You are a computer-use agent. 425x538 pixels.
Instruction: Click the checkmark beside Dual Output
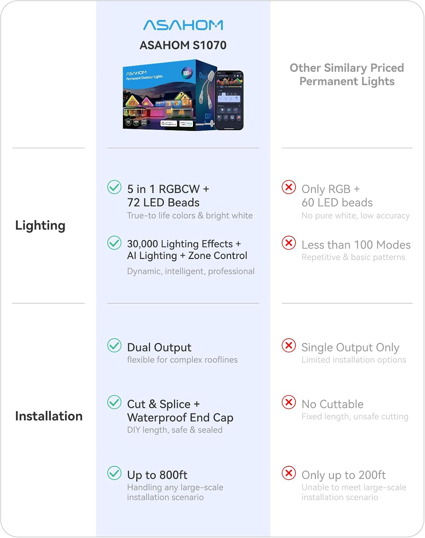[x=114, y=345]
